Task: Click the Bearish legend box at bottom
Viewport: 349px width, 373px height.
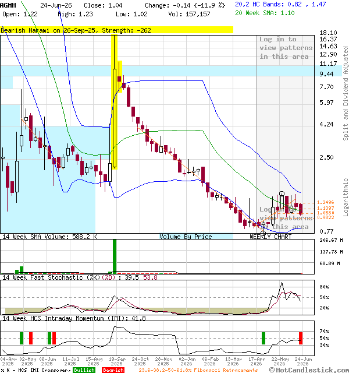Action: (x=113, y=370)
